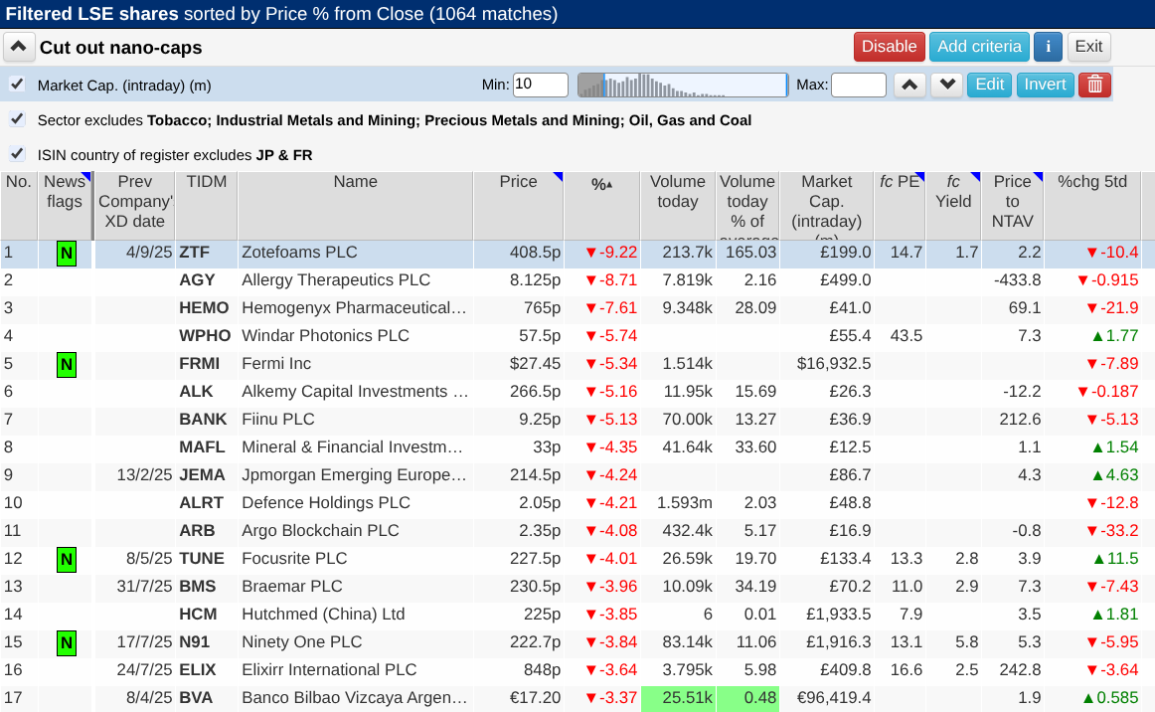Click Fiinu PLC name
Image resolution: width=1155 pixels, height=712 pixels.
tap(277, 420)
